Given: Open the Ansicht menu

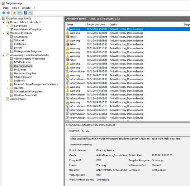Looking at the screenshot, I should click(26, 8).
